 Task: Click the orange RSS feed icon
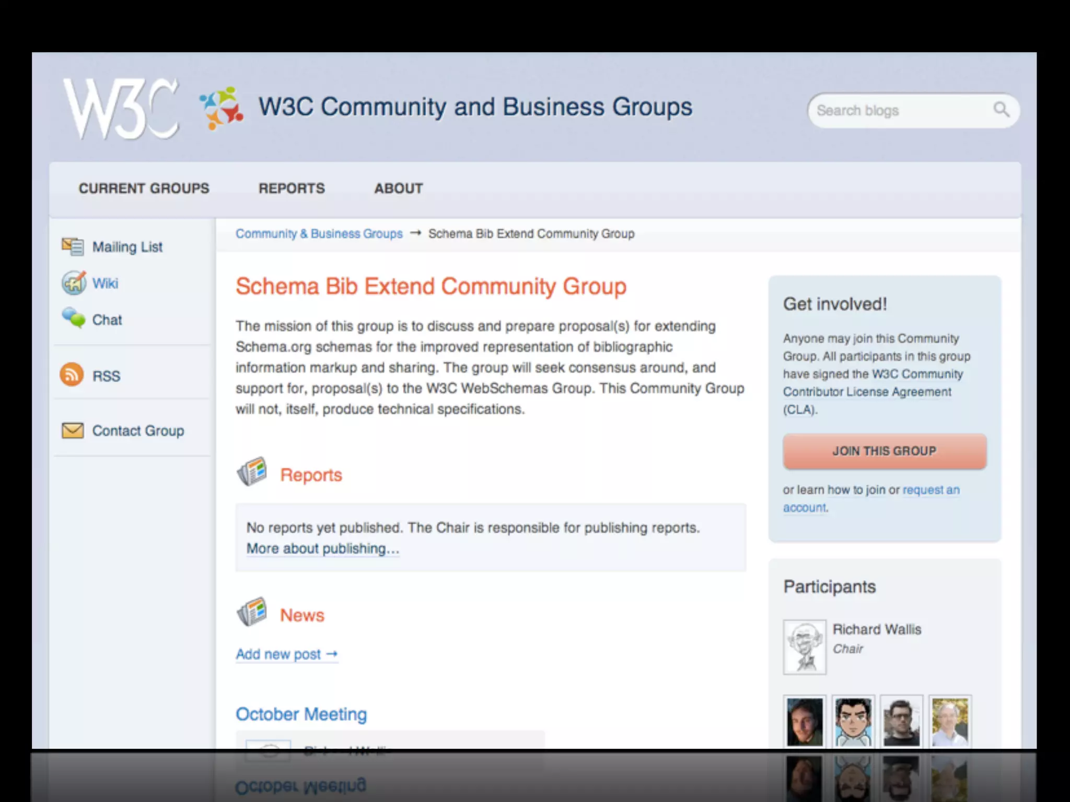pyautogui.click(x=72, y=375)
